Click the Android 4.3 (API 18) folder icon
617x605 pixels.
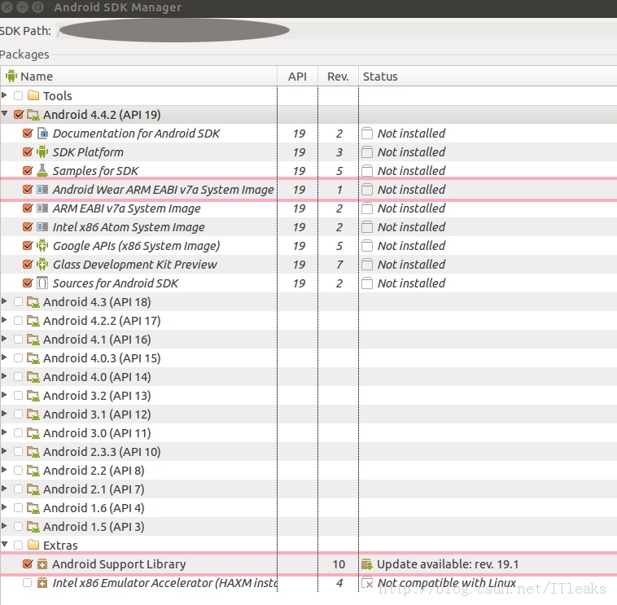pos(33,302)
